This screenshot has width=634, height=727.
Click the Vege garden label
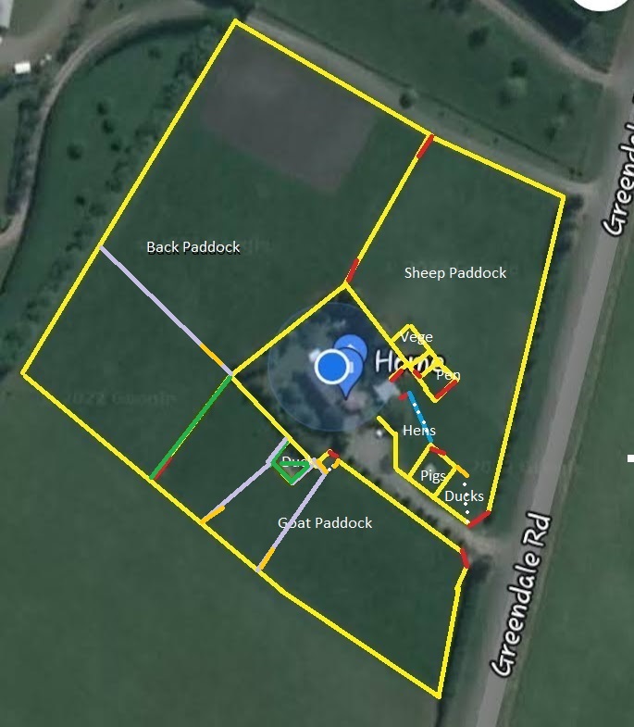pos(416,337)
